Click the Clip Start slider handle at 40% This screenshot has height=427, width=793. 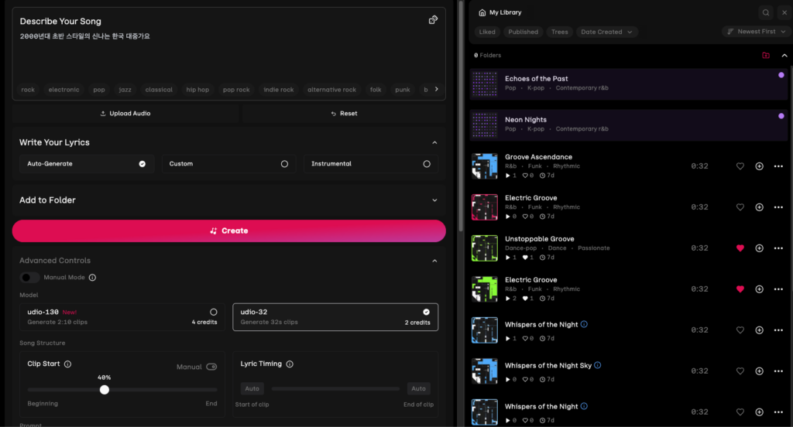click(105, 390)
